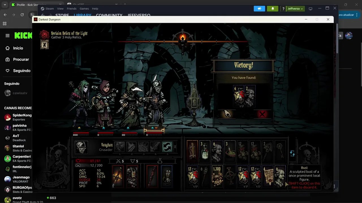Toggle Kick's hamburger sidebar menu
The width and height of the screenshot is (362, 203).
click(x=8, y=36)
